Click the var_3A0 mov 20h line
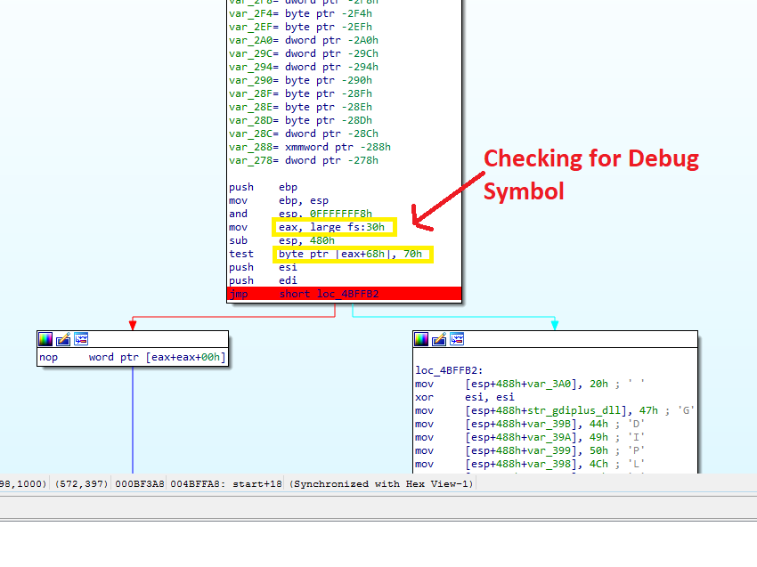757x567 pixels. pyautogui.click(x=530, y=385)
